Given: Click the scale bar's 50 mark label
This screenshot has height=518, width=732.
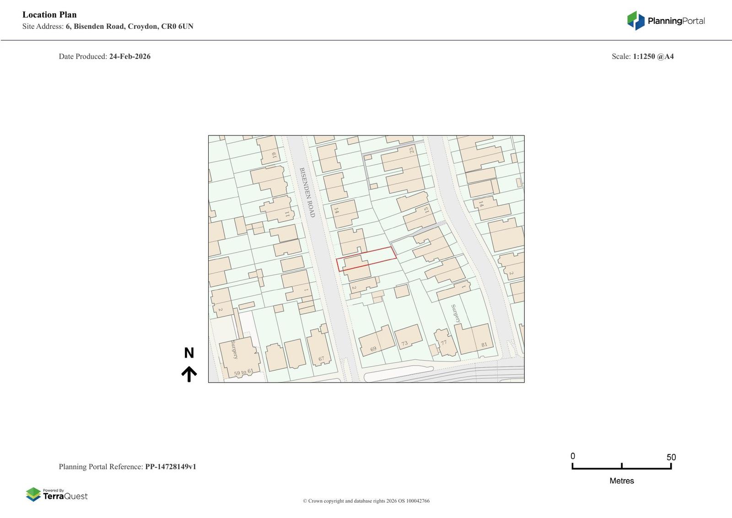Looking at the screenshot, I should click(671, 457).
